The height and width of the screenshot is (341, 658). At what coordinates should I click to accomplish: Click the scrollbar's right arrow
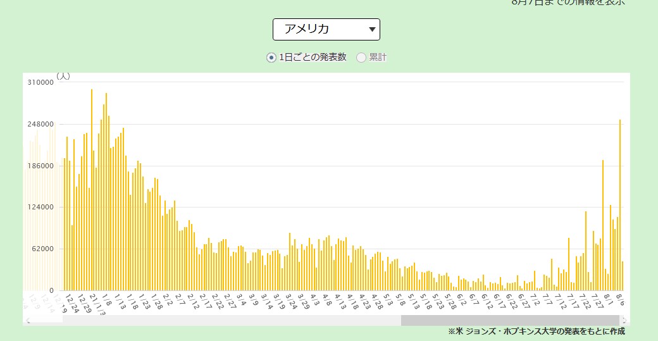point(624,320)
